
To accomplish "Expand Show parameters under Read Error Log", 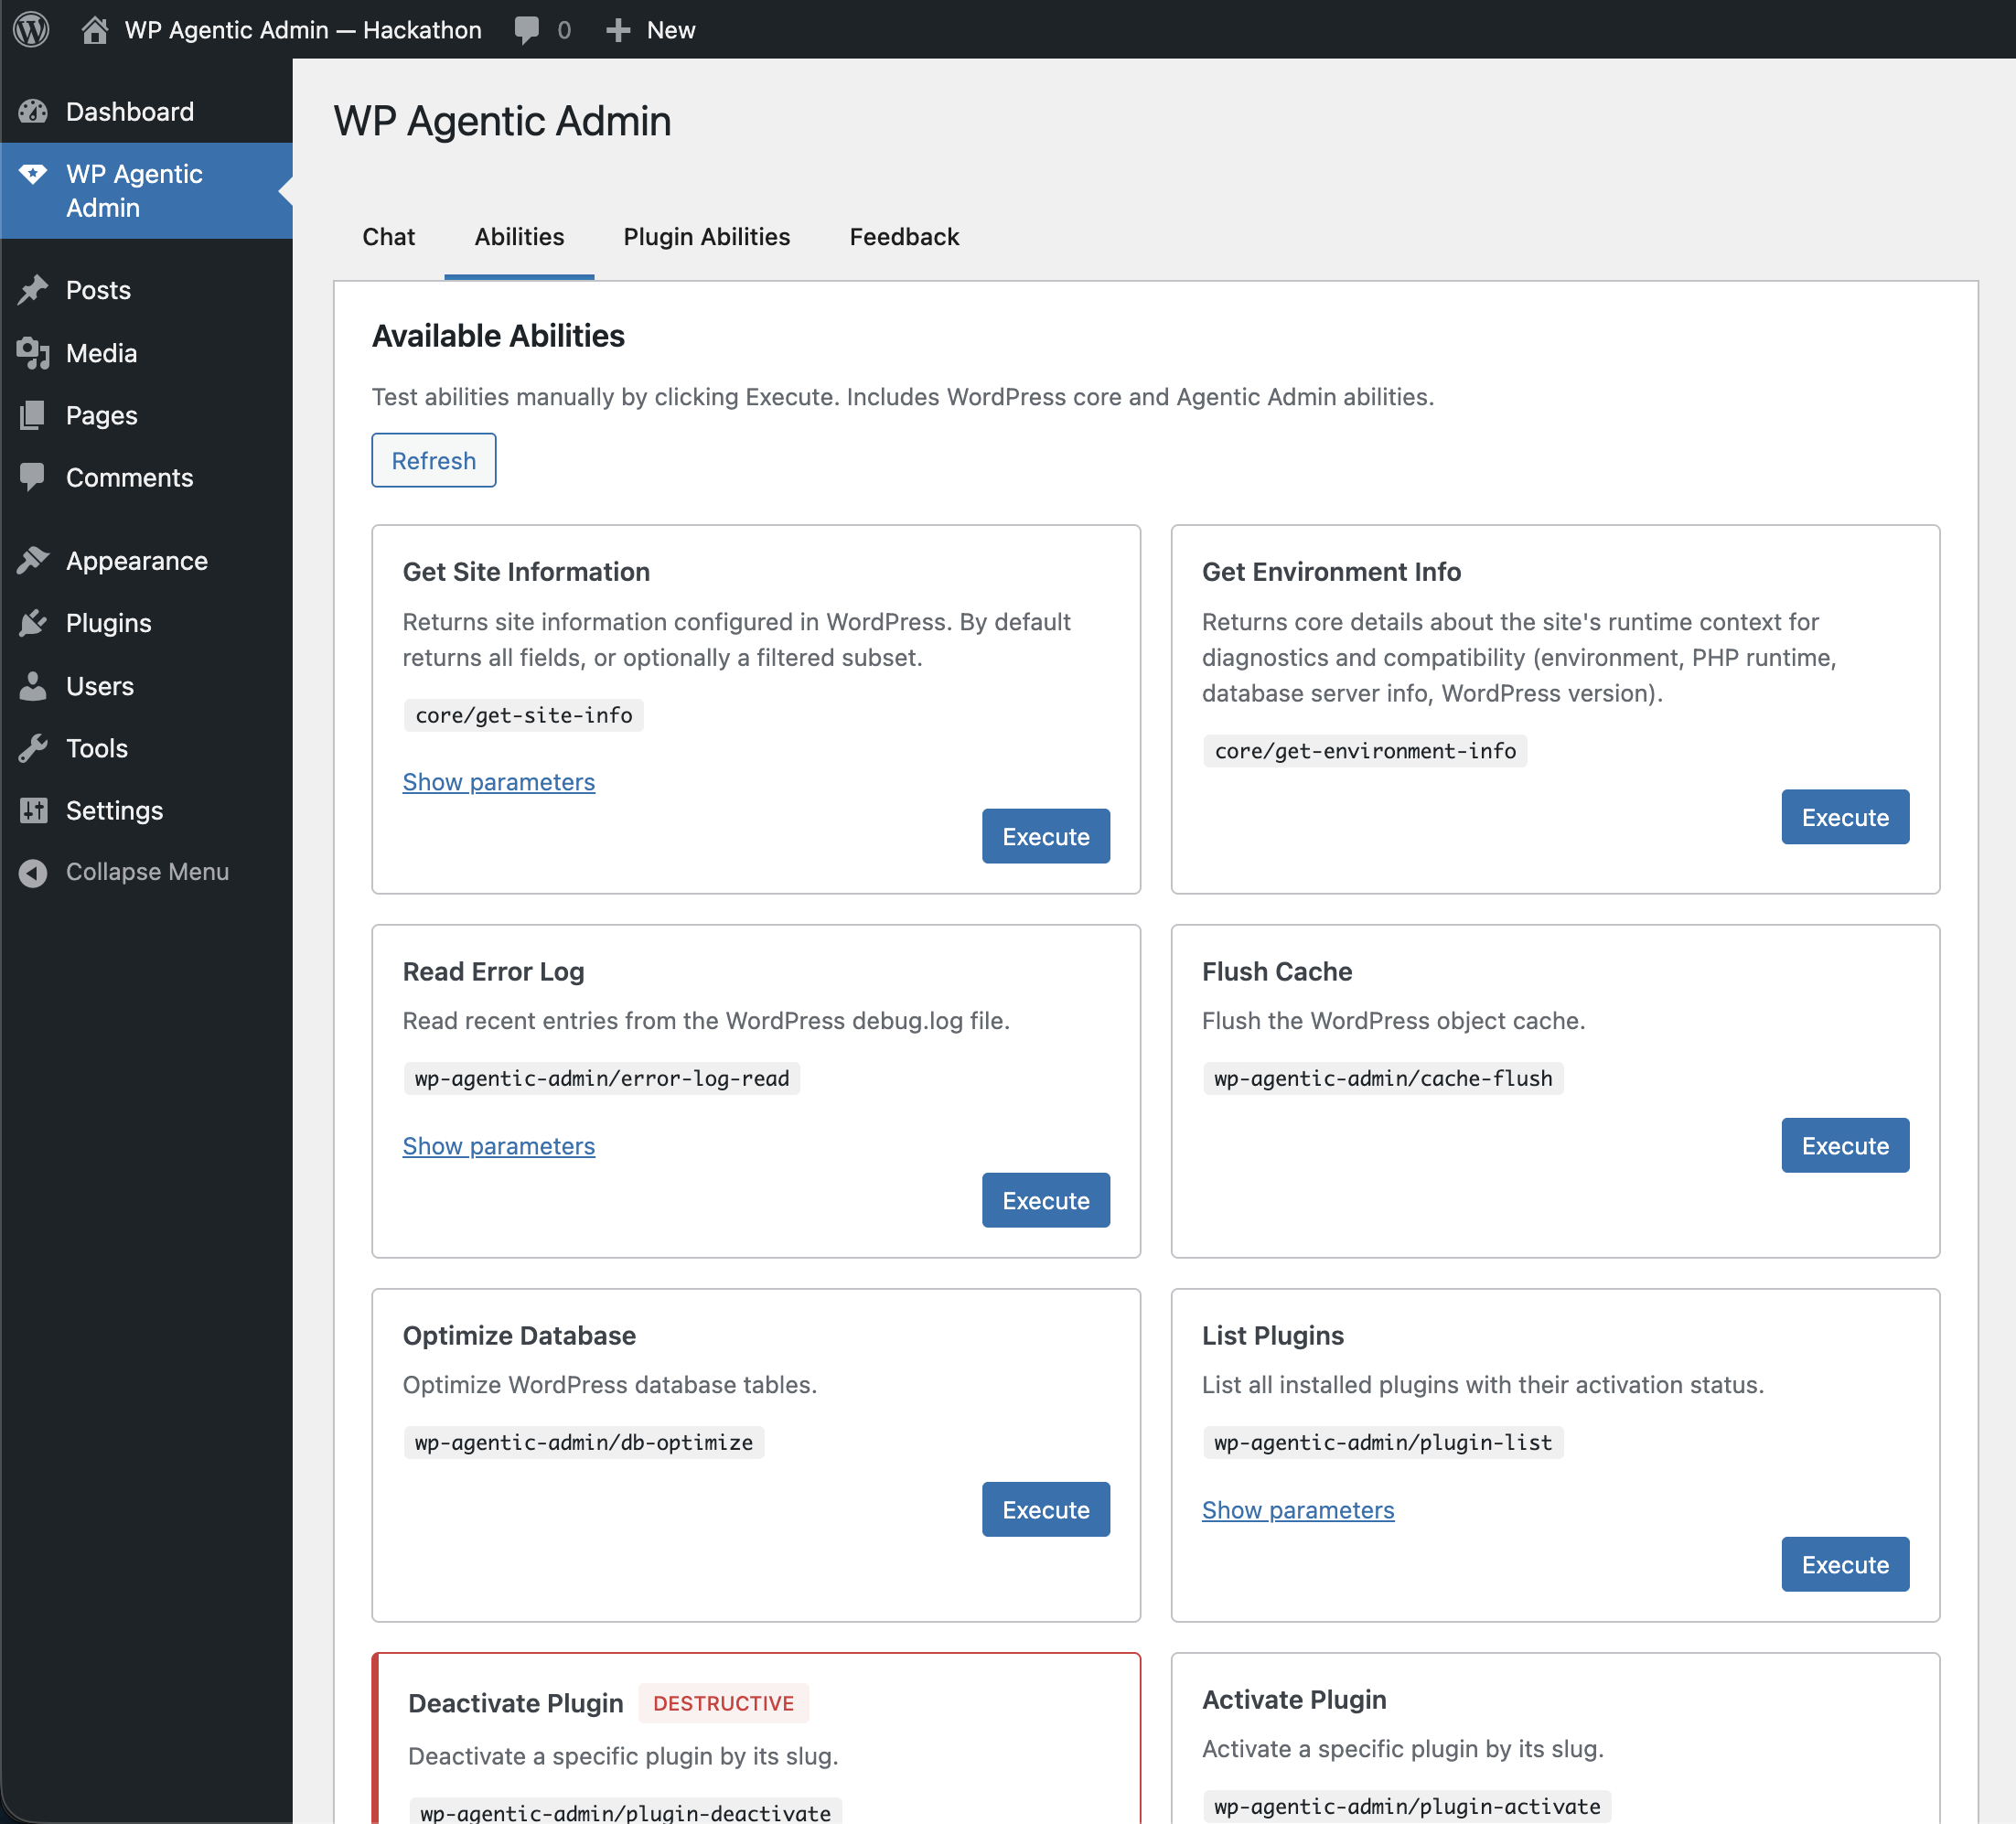I will click(x=498, y=1145).
